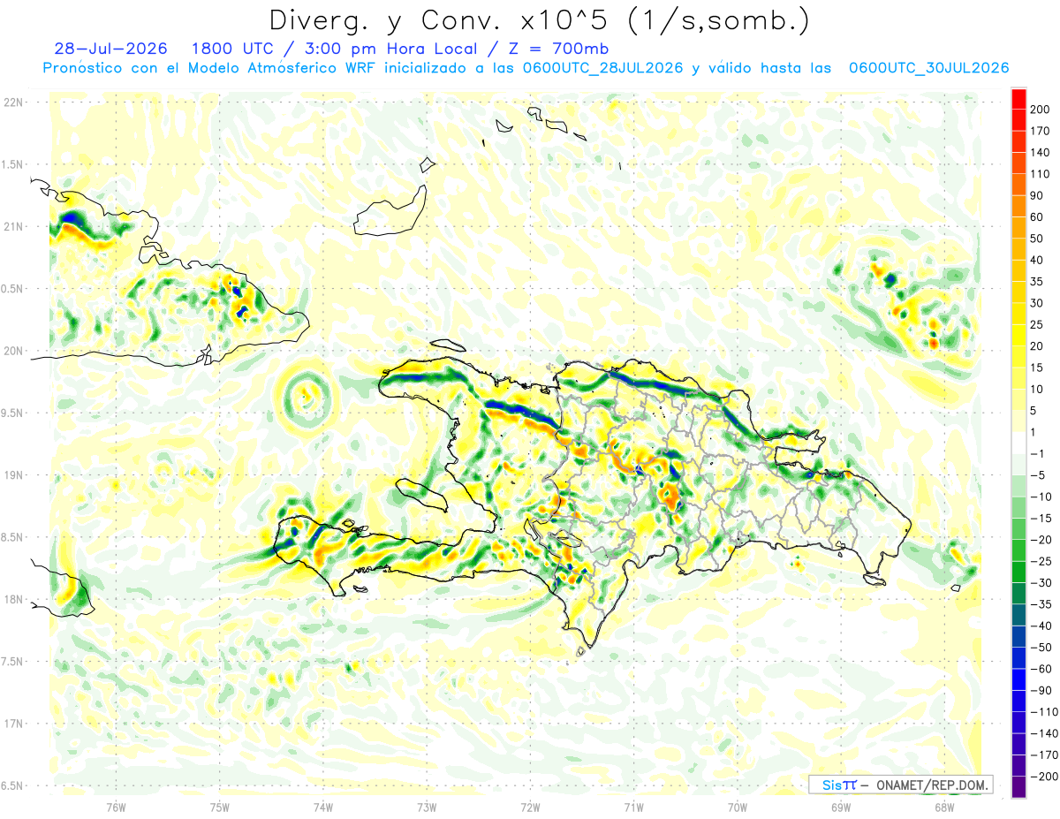Click the "SisTT – ONAMET/REP.DOM." credit box
The height and width of the screenshot is (819, 1060).
click(901, 785)
